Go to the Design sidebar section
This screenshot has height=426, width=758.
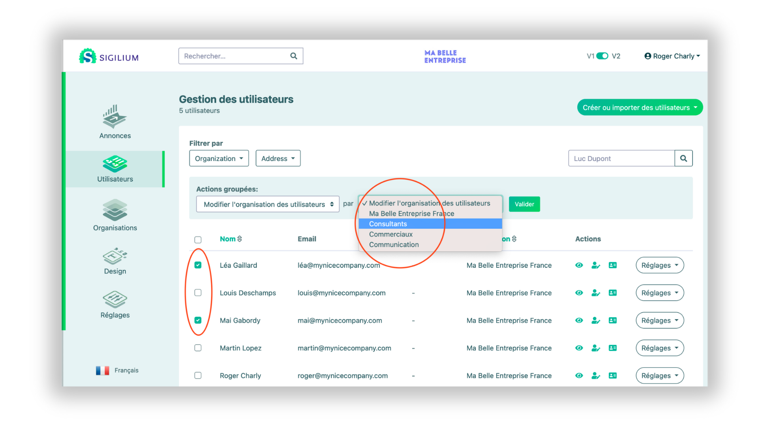pos(115,261)
